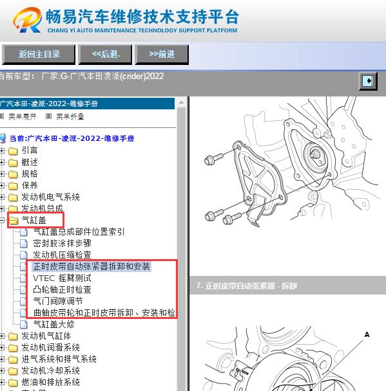Screen dimensions: 386x391
Task: Click the 广汽本田-凌派-2022-维修手册 panel title bar
Action: pos(87,104)
